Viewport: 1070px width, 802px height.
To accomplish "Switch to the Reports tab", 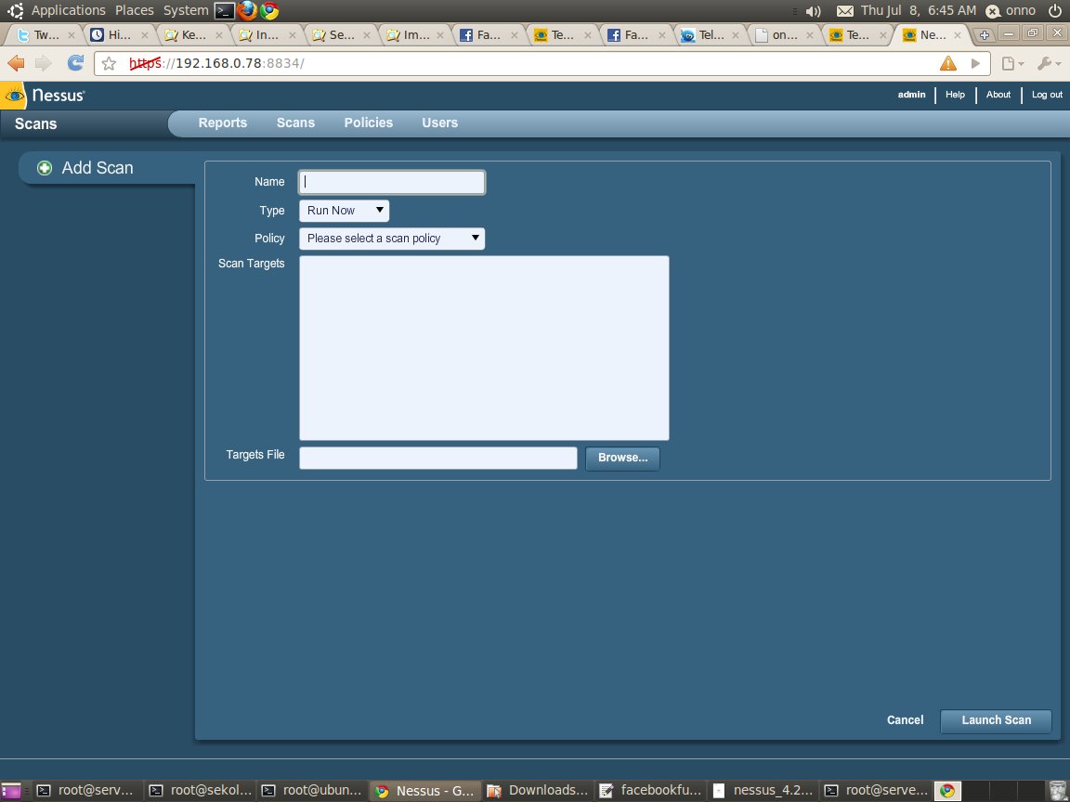I will point(222,123).
